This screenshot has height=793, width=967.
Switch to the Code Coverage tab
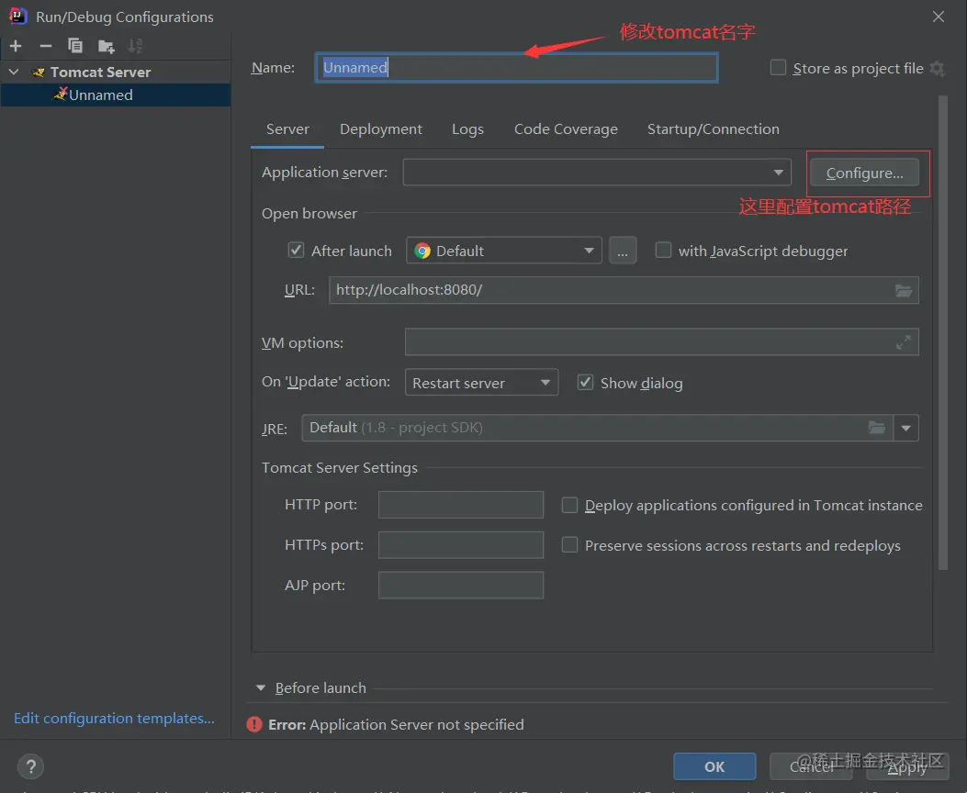coord(566,129)
